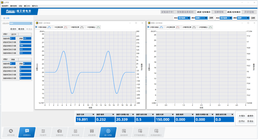The width and height of the screenshot is (258, 140).
Task: Expand the 通道1位移 readout dropdown
Action: [93, 114]
